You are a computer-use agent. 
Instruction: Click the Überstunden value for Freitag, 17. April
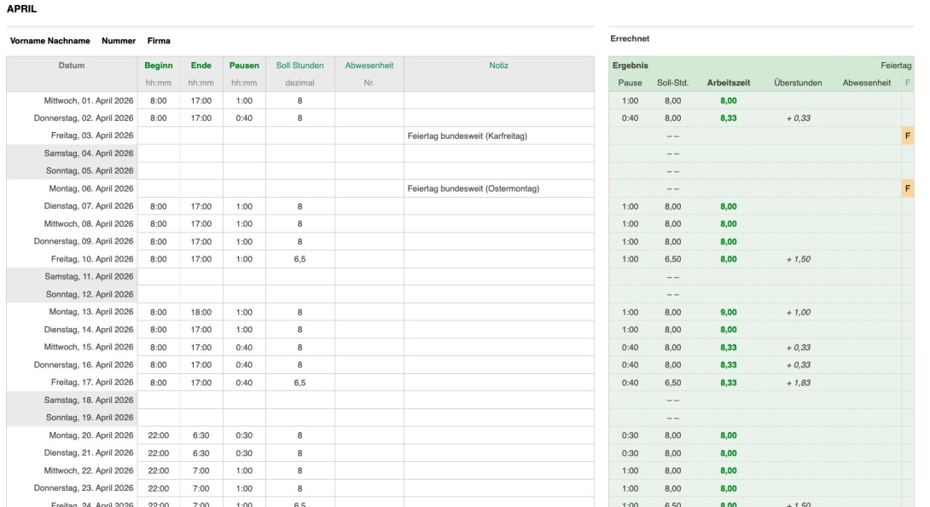(797, 383)
